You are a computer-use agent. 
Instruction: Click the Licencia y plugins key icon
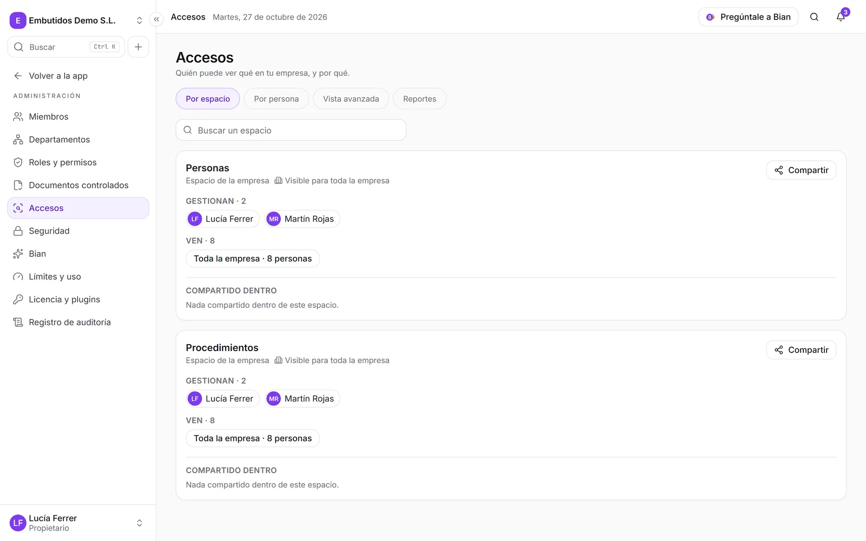click(18, 299)
